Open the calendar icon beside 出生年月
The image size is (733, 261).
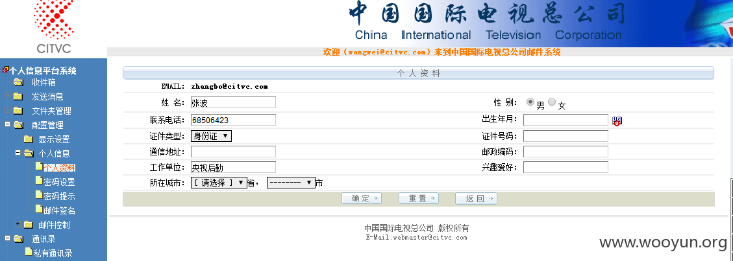coord(617,120)
